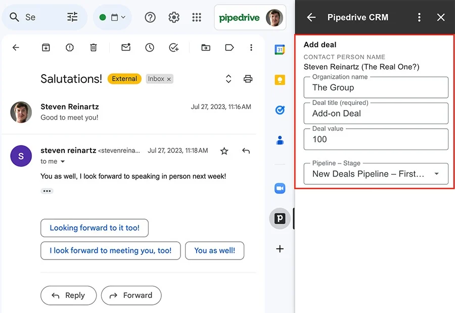This screenshot has height=313, width=455.
Task: Click the Gmail search input
Action: pos(30,17)
